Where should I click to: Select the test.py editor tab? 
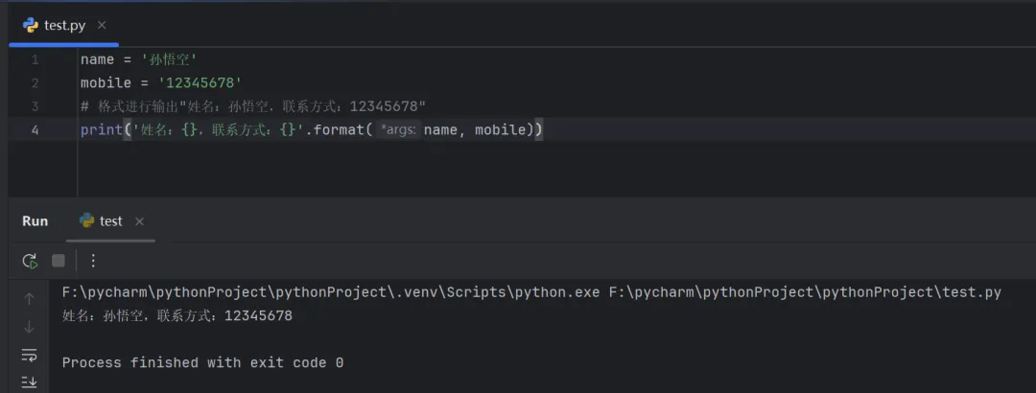pos(64,25)
